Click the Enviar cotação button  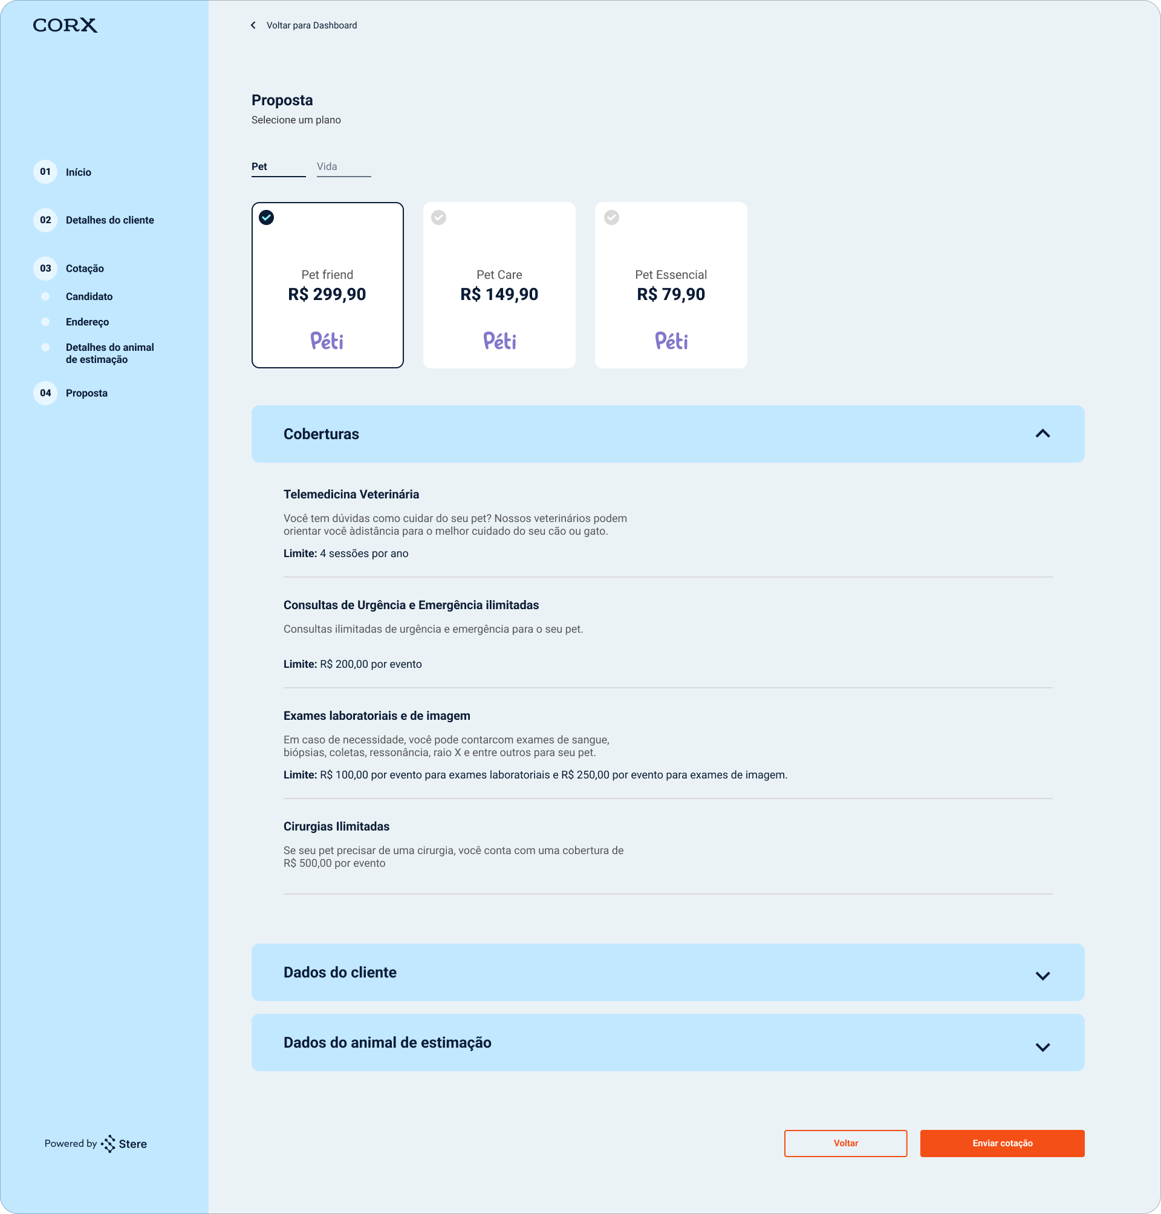1002,1143
